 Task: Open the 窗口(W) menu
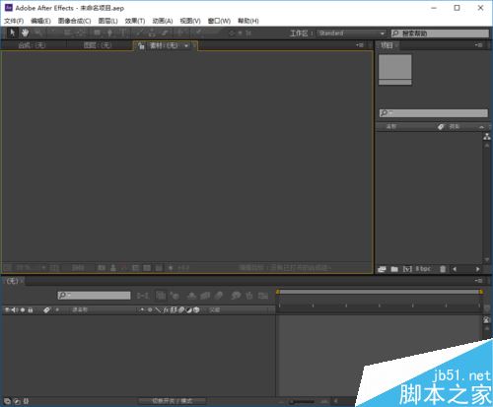(x=219, y=21)
